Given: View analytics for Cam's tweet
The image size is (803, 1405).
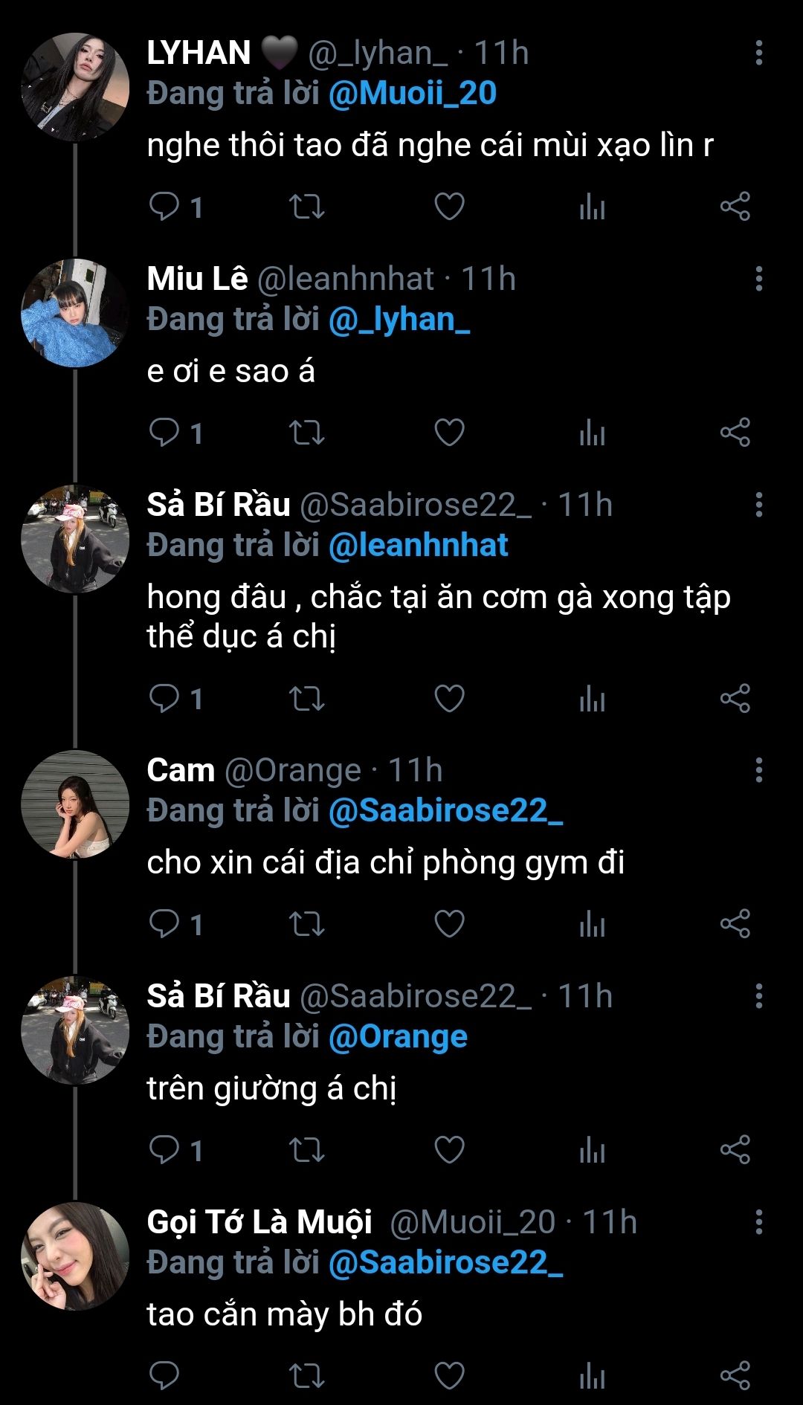Looking at the screenshot, I should pyautogui.click(x=592, y=924).
